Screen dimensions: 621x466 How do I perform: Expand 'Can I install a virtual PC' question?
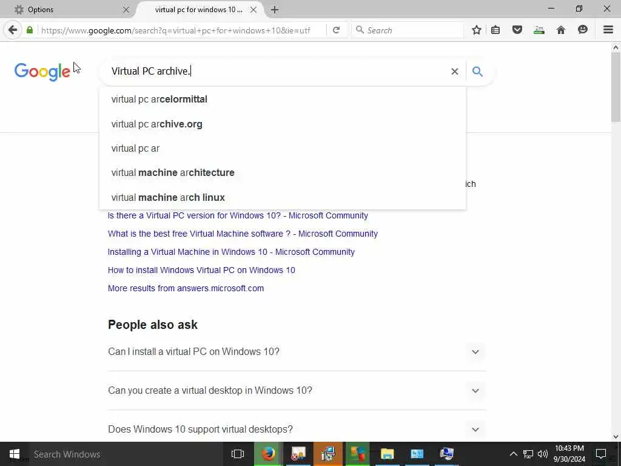coord(297,352)
